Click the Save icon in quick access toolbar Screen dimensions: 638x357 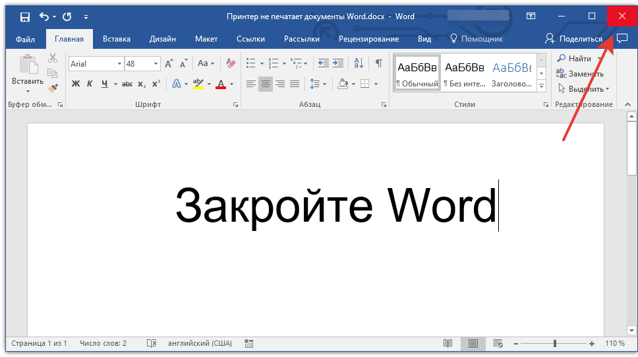pos(24,16)
